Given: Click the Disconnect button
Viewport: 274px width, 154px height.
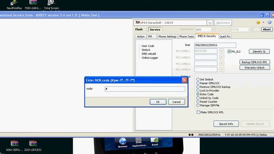Looking at the screenshot, I should click(x=223, y=23).
